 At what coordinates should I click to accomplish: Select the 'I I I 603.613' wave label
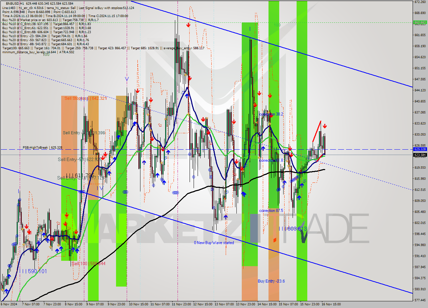293,229
